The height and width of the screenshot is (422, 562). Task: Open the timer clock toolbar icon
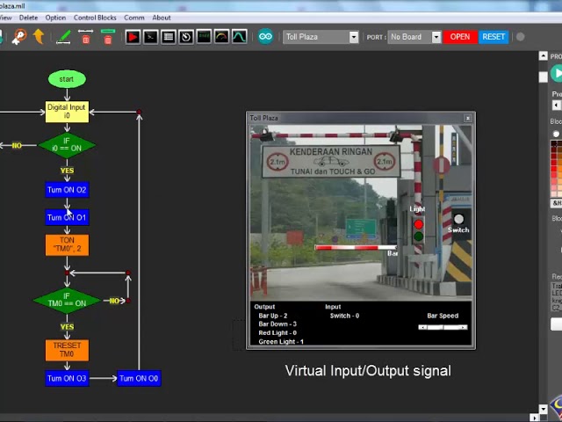click(186, 37)
